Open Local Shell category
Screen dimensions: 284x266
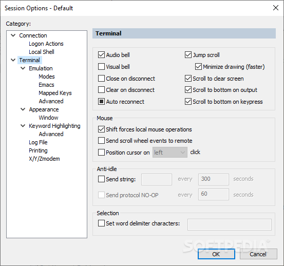pos(42,52)
